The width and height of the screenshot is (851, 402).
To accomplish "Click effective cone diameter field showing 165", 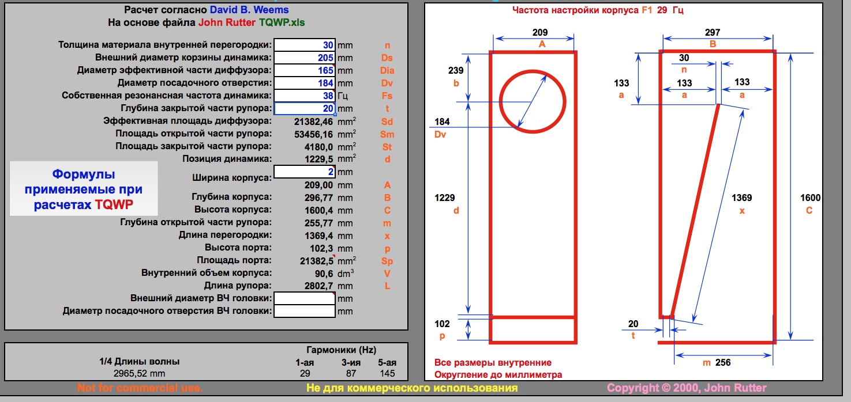I will (304, 71).
